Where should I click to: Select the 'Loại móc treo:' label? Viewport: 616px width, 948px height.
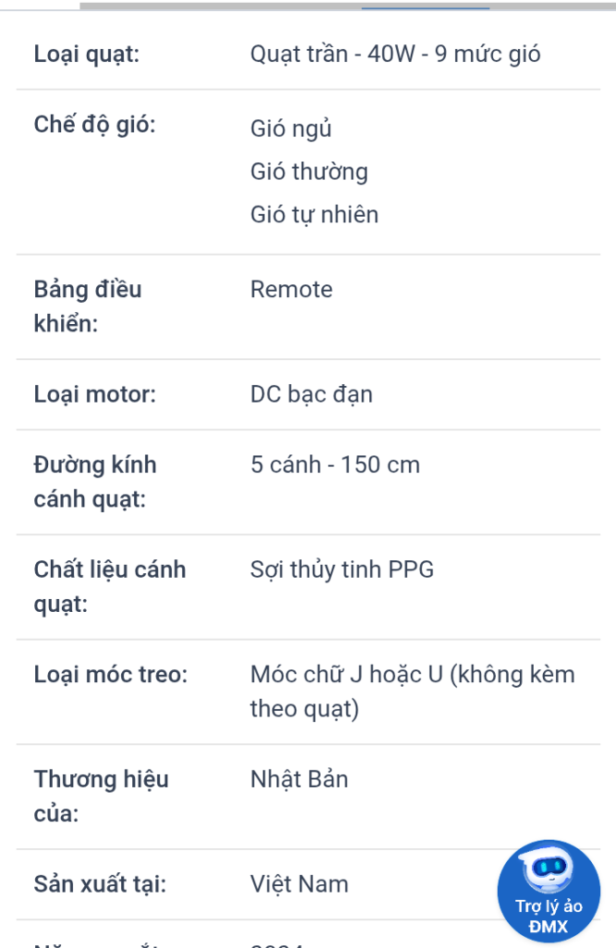[111, 674]
